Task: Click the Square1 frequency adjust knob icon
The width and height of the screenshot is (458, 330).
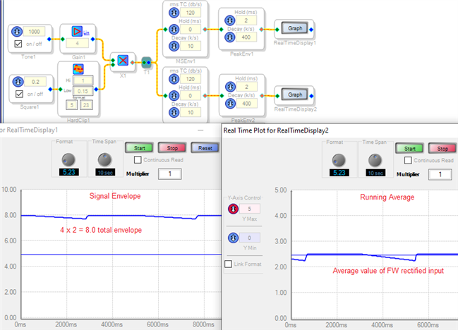Action: click(18, 82)
